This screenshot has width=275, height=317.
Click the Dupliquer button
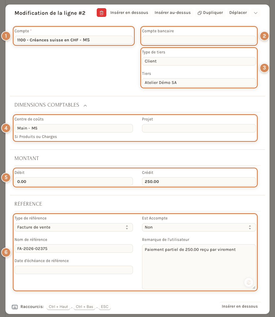click(210, 13)
